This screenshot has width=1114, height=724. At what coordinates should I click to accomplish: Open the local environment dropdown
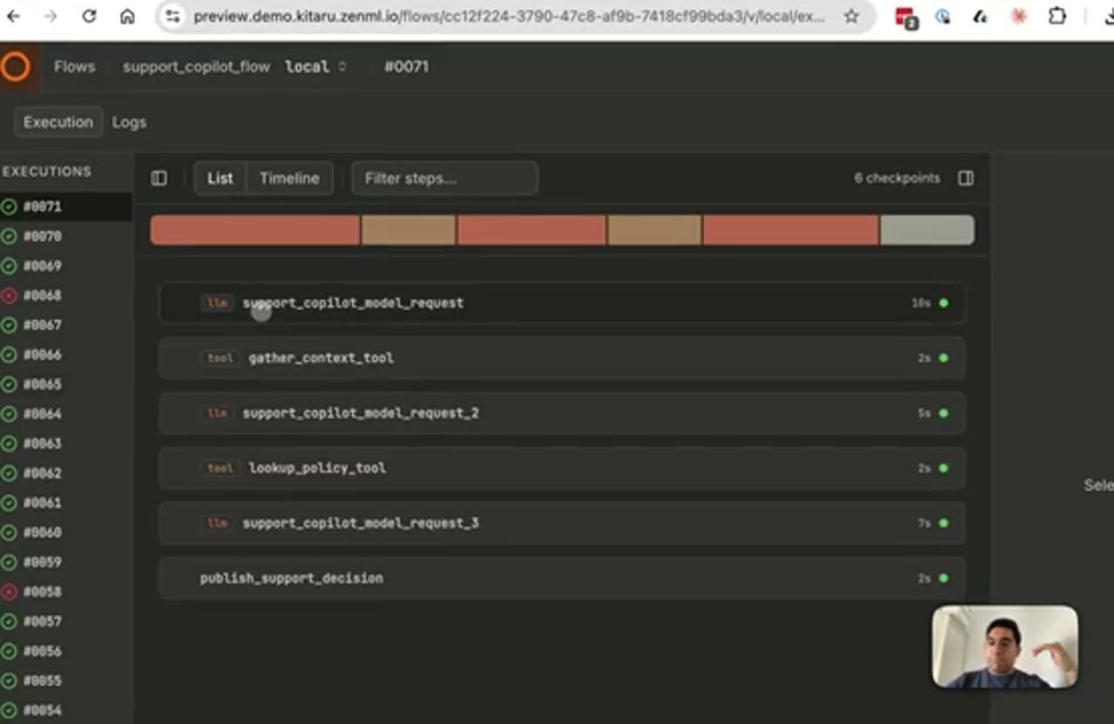[316, 67]
